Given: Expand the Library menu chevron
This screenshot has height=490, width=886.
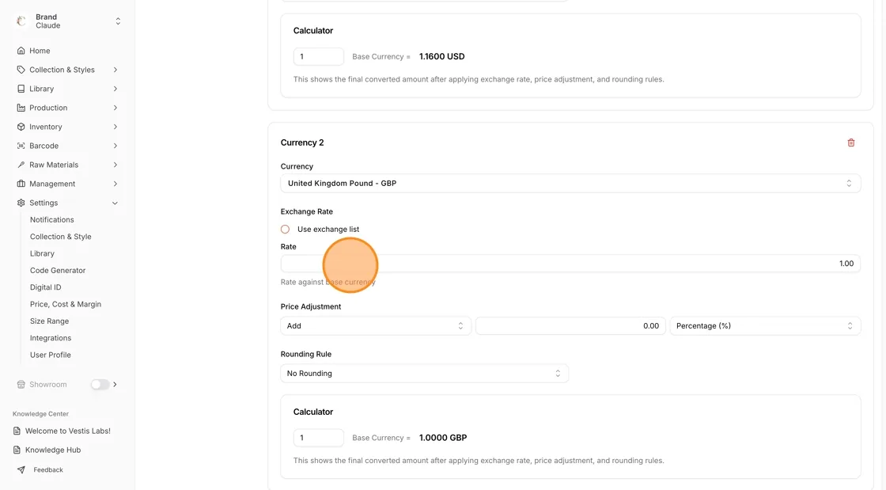Looking at the screenshot, I should pyautogui.click(x=115, y=89).
